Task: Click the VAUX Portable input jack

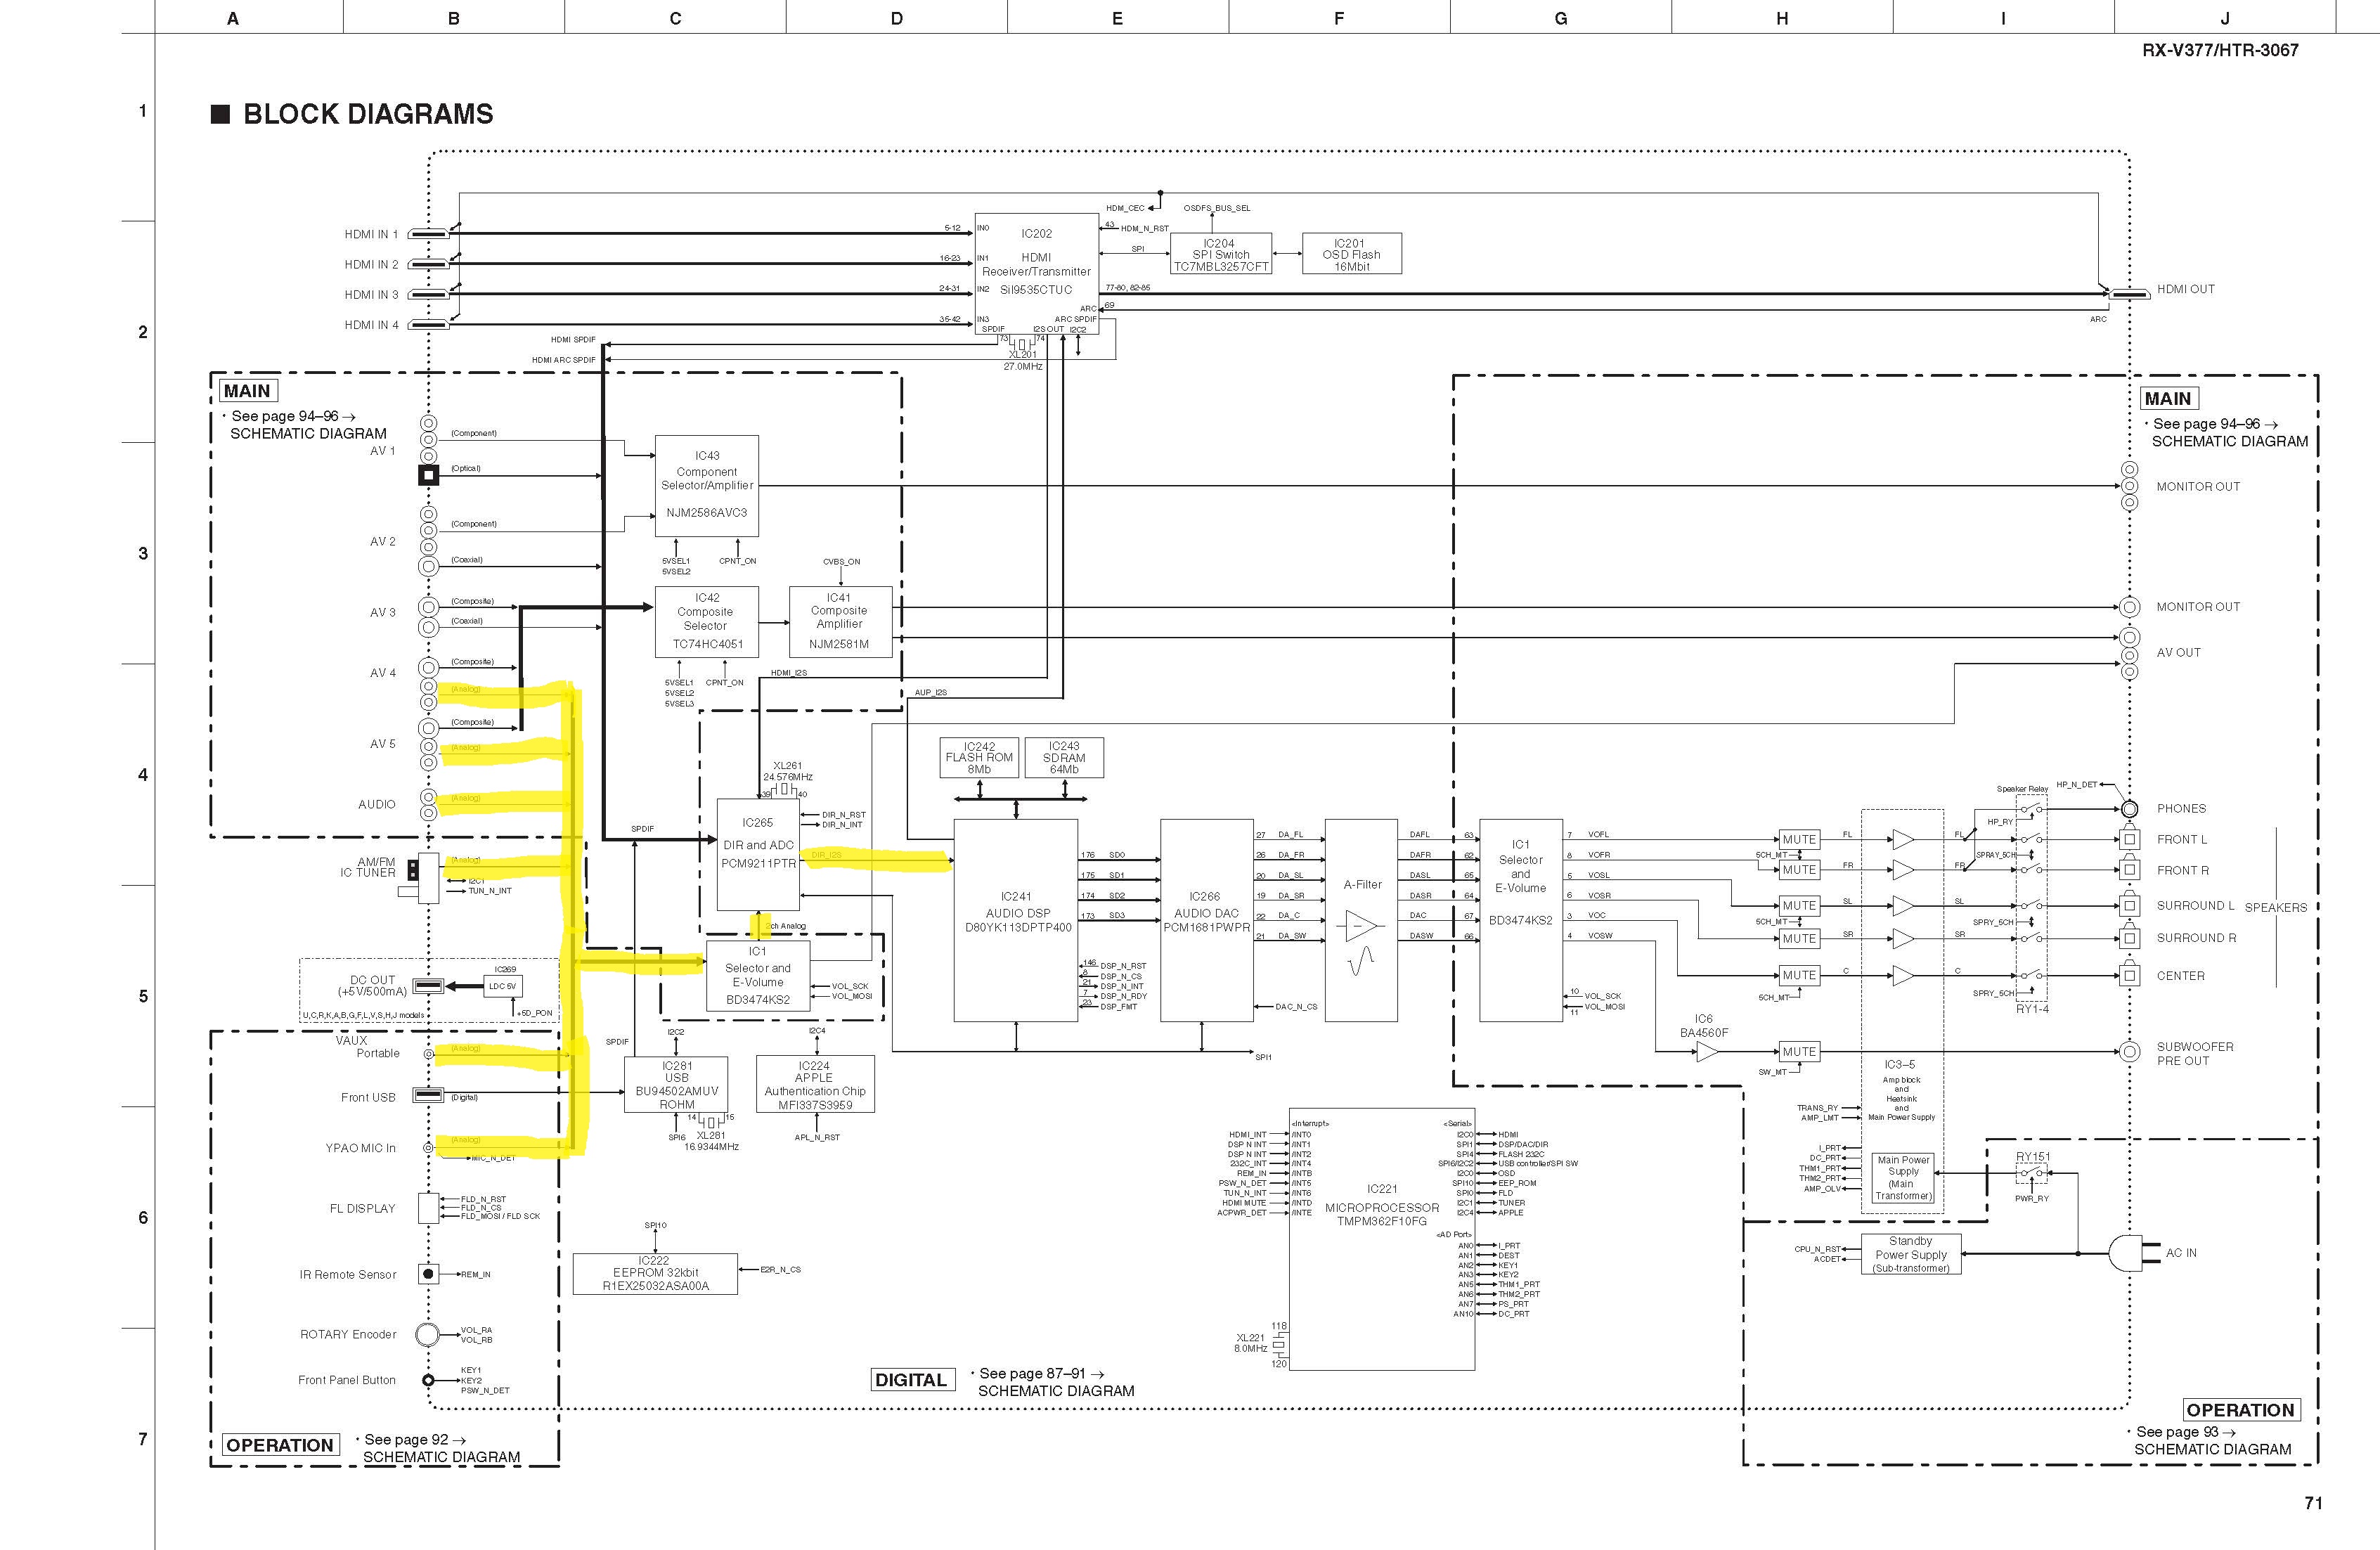Action: point(428,1054)
